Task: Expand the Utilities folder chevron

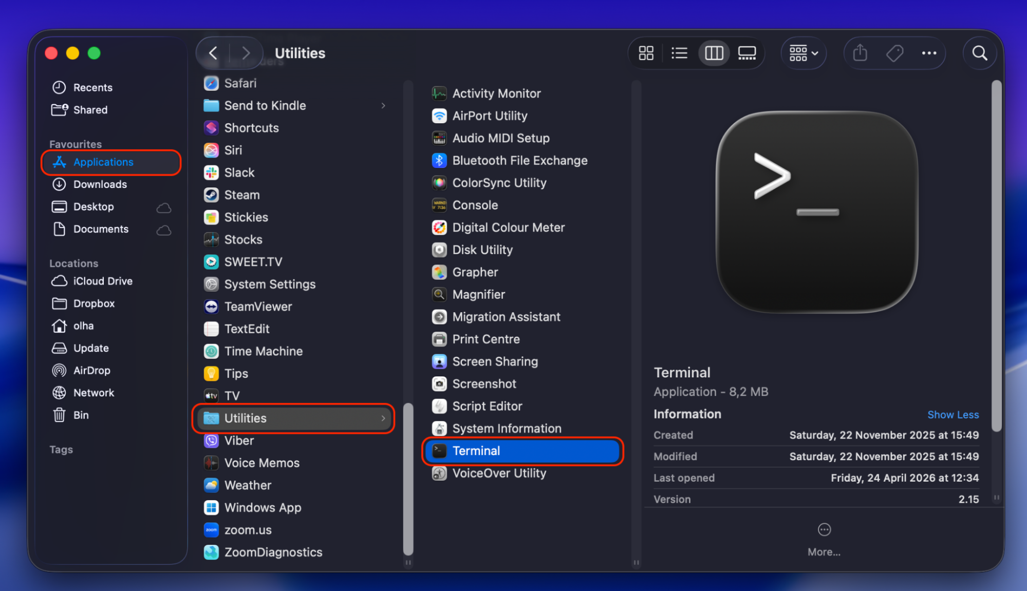Action: coord(383,418)
